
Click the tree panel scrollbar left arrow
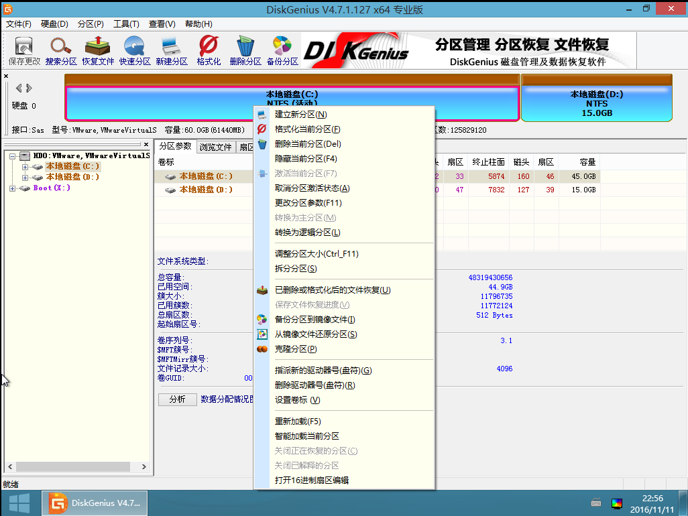10,466
